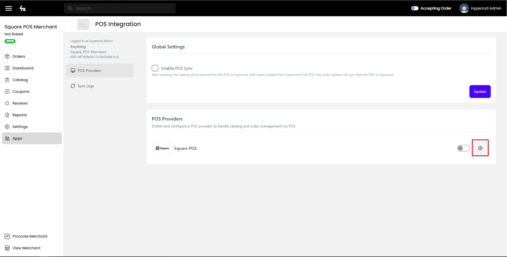Select Coupons in the sidebar
Screen dimensions: 507x257
(32, 92)
